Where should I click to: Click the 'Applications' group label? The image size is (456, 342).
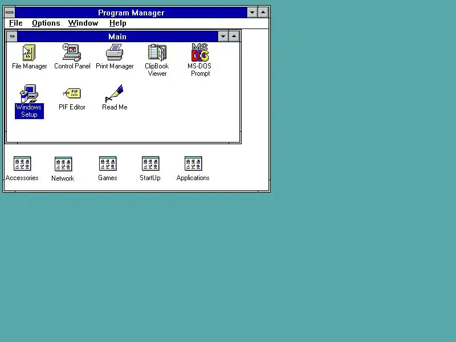click(x=193, y=178)
